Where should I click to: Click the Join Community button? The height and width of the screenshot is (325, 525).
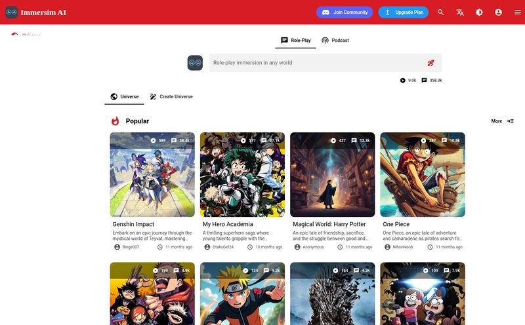(345, 12)
